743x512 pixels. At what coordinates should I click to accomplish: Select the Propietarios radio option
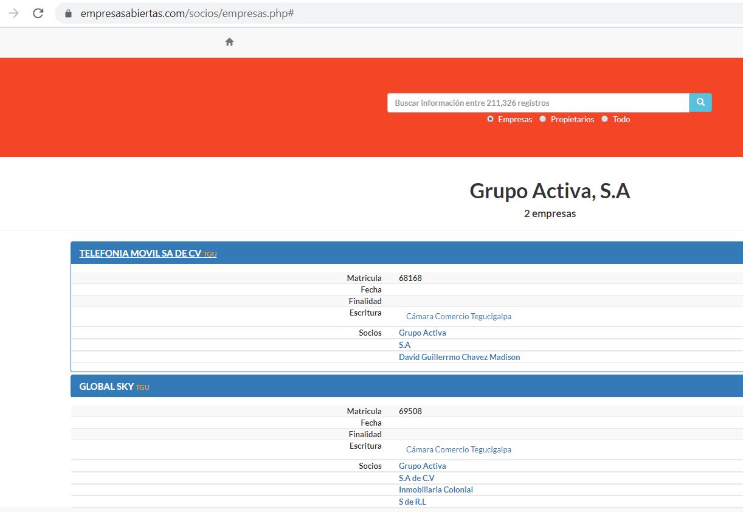pos(543,119)
